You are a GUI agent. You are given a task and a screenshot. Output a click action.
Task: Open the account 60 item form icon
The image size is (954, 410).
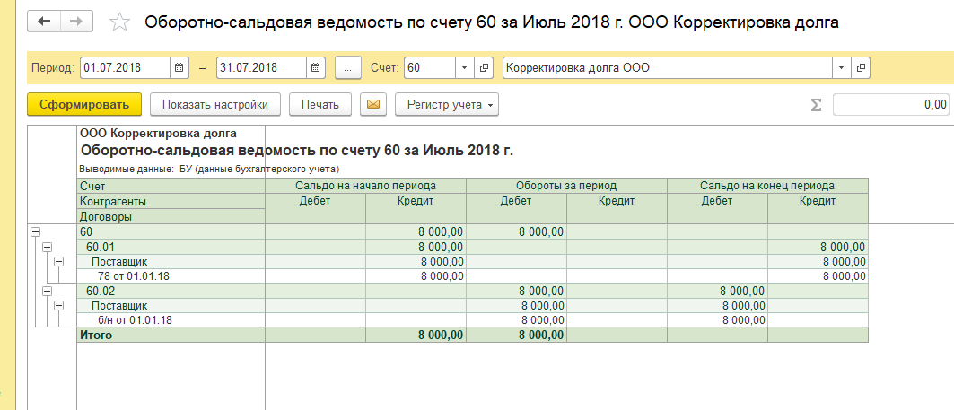tap(483, 67)
